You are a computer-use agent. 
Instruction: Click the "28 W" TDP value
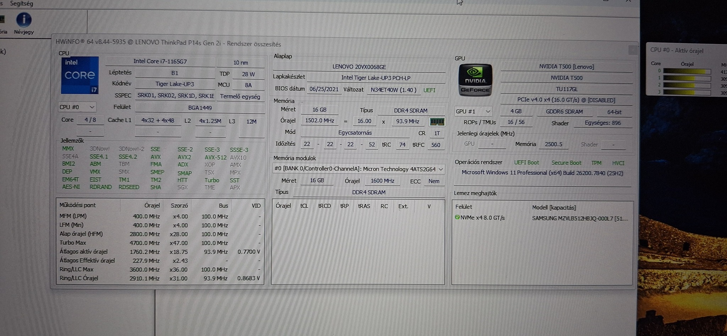coord(248,74)
